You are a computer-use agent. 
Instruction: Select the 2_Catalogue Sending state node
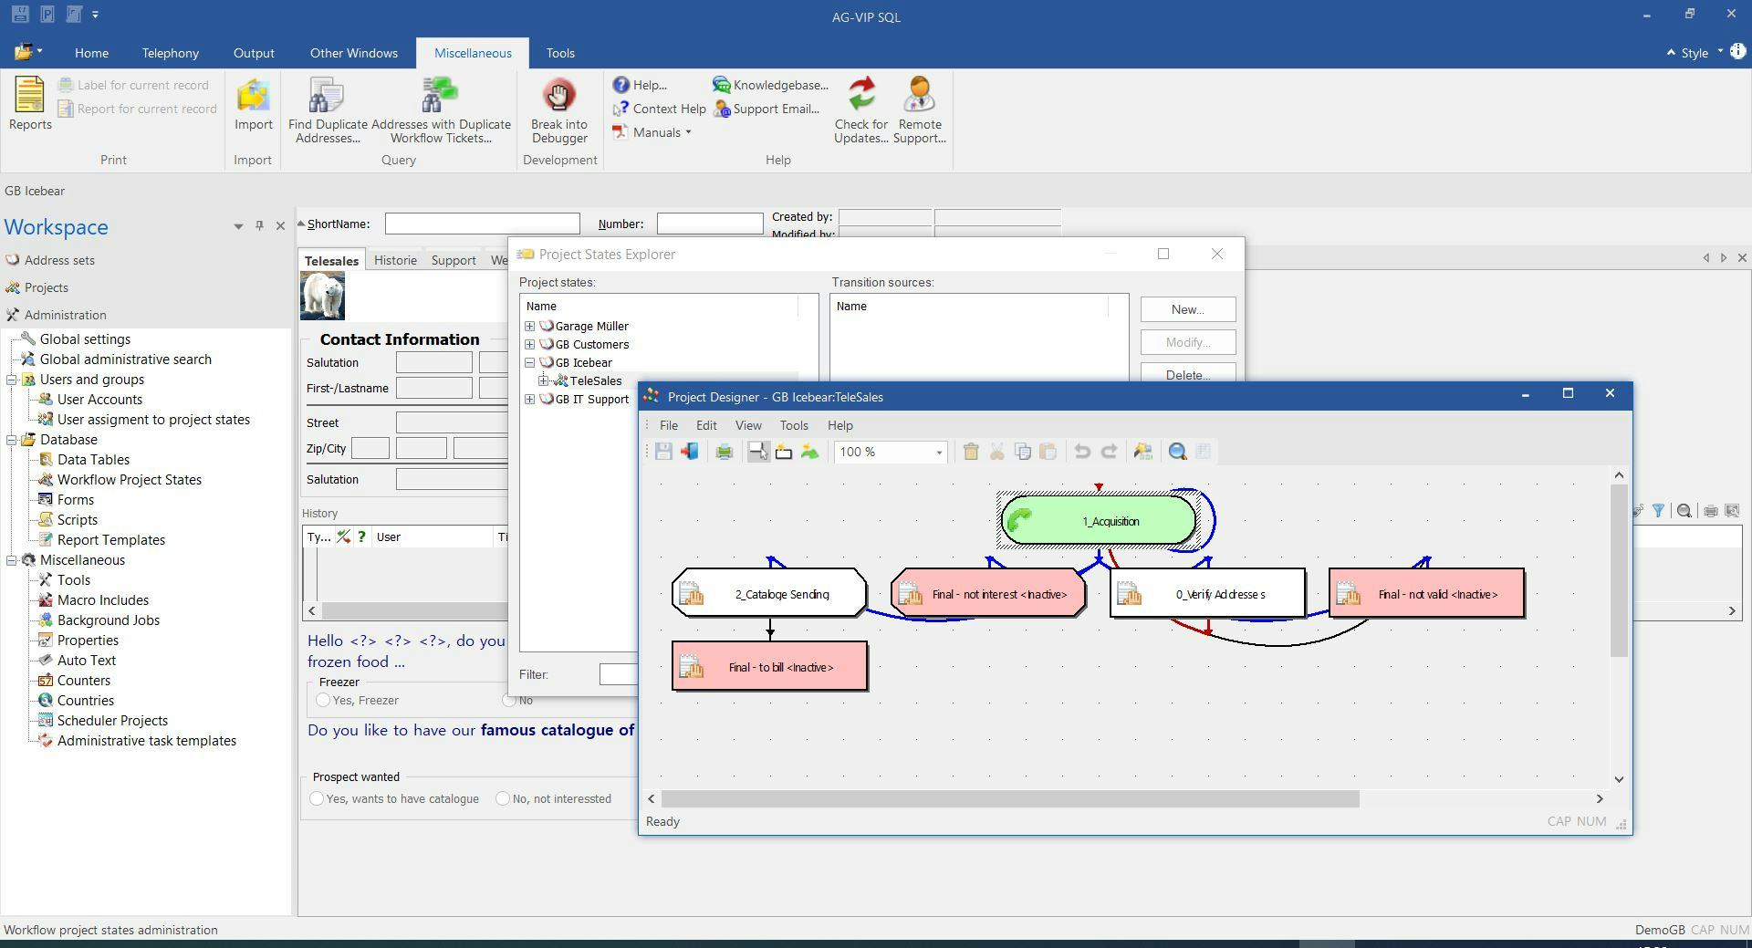point(769,594)
